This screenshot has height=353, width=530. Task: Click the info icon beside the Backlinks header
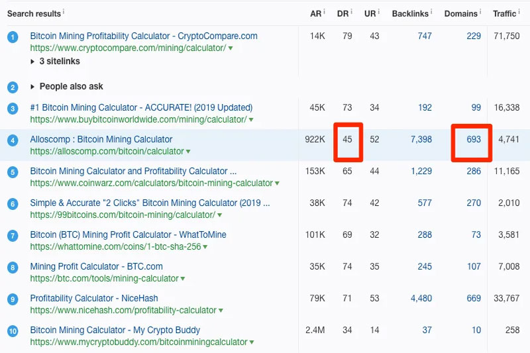click(431, 12)
